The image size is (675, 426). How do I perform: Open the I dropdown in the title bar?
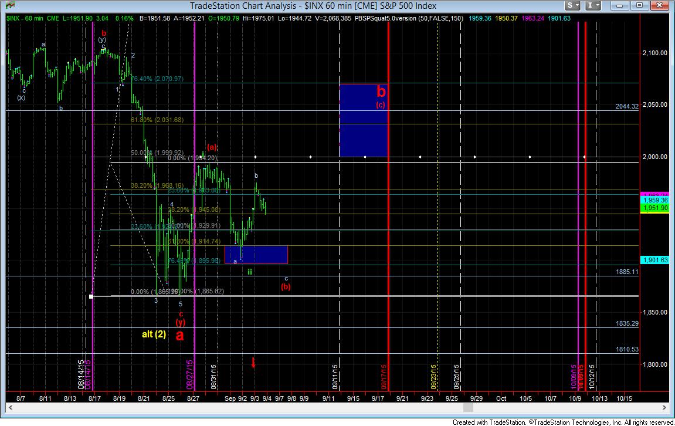coord(593,6)
